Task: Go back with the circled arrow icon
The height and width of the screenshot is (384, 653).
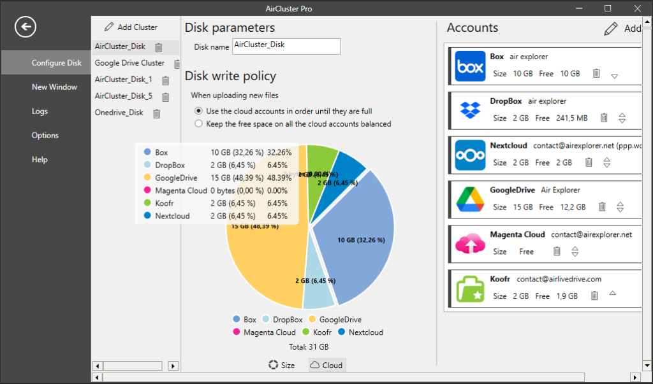Action: [x=26, y=27]
